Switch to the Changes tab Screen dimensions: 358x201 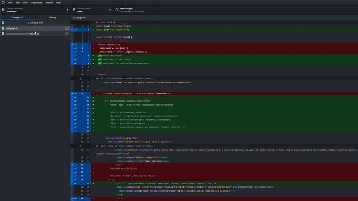click(x=17, y=17)
